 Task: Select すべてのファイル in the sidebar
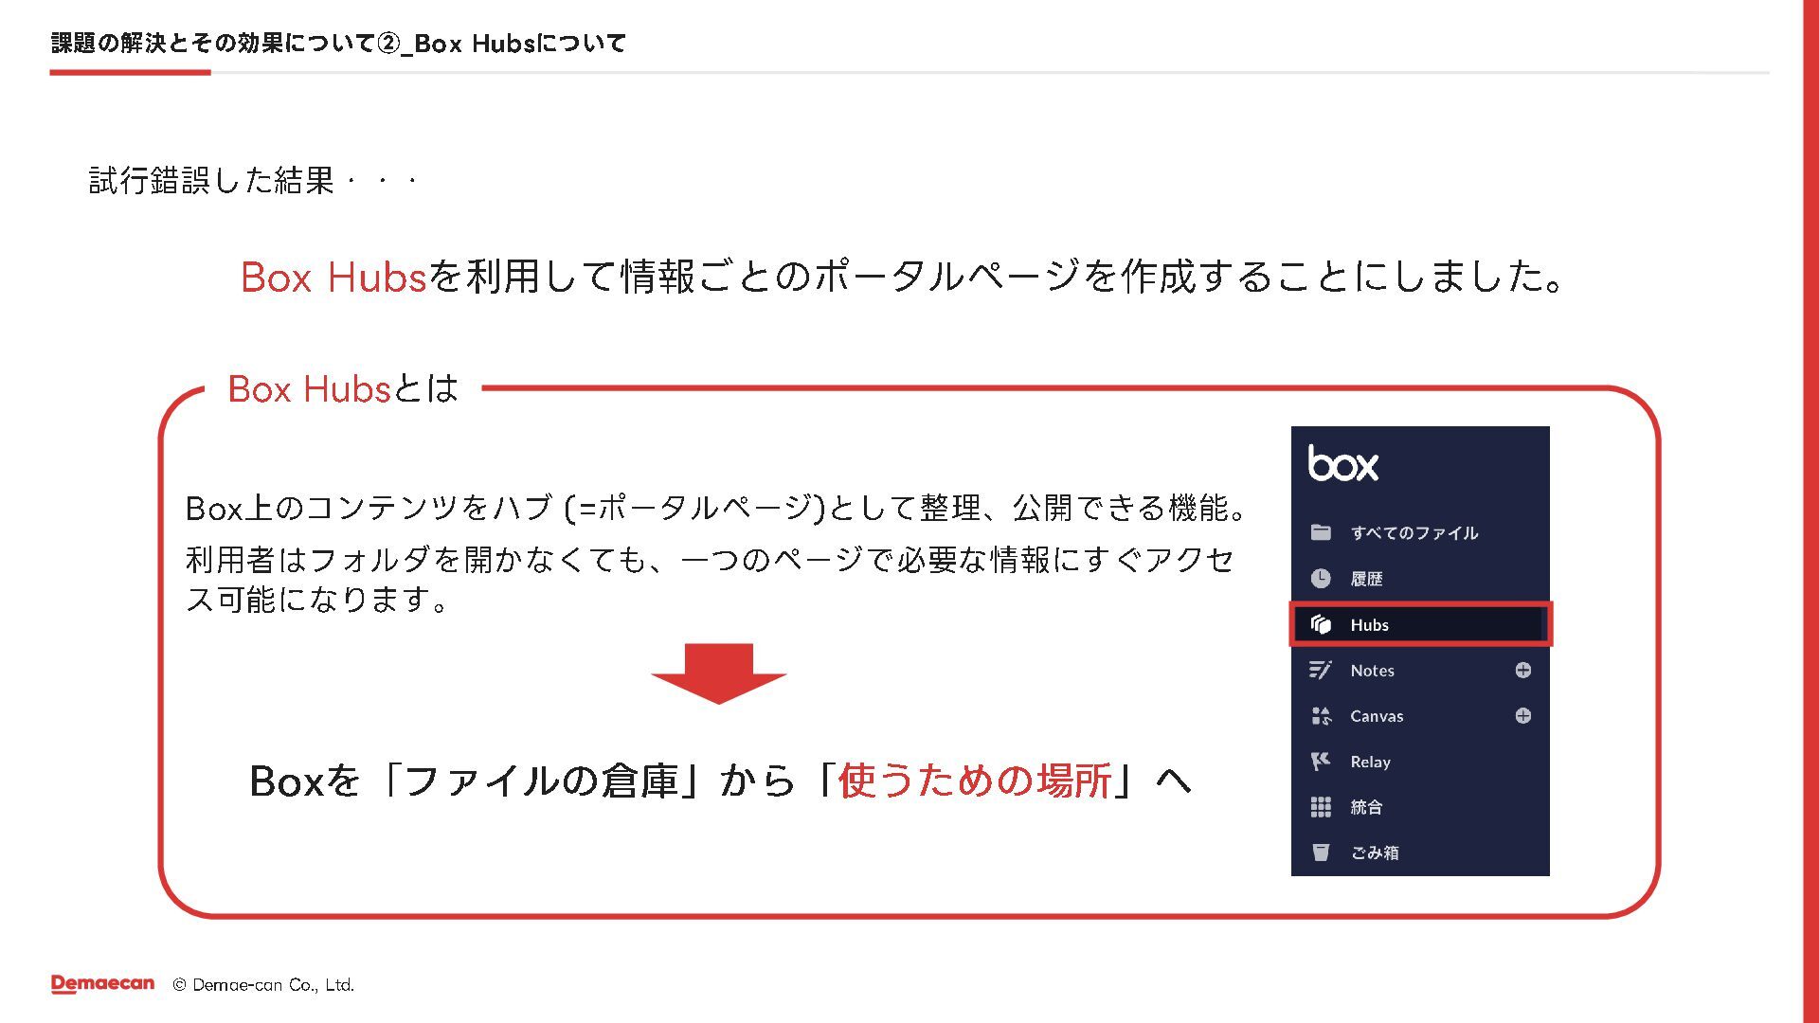[x=1414, y=533]
